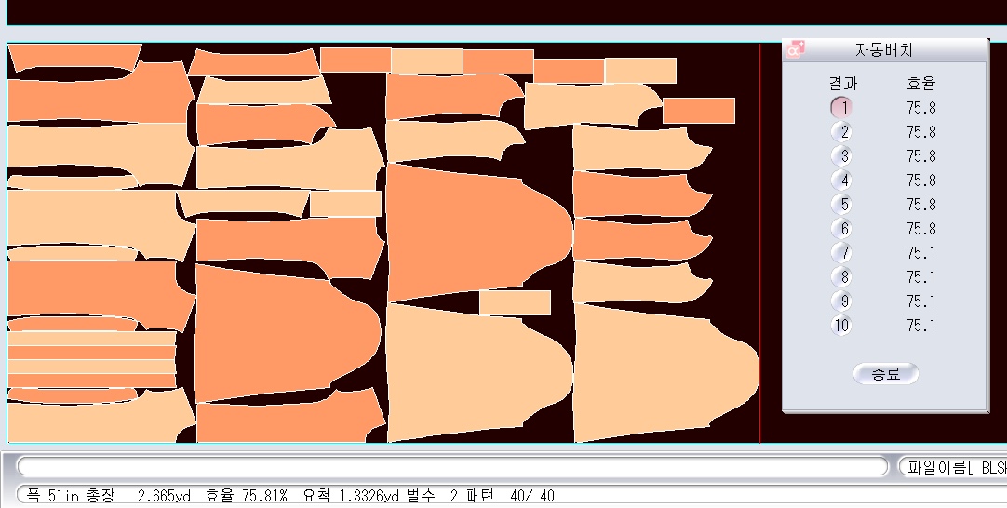Screen dimensions: 1007x508
Task: Click the status bar 효율 75.81% readout
Action: point(246,496)
